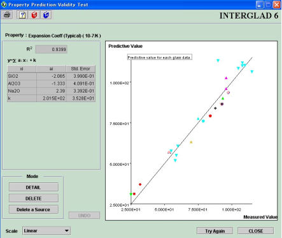Click the window title bar app icon
This screenshot has height=238, width=282.
(4, 4)
